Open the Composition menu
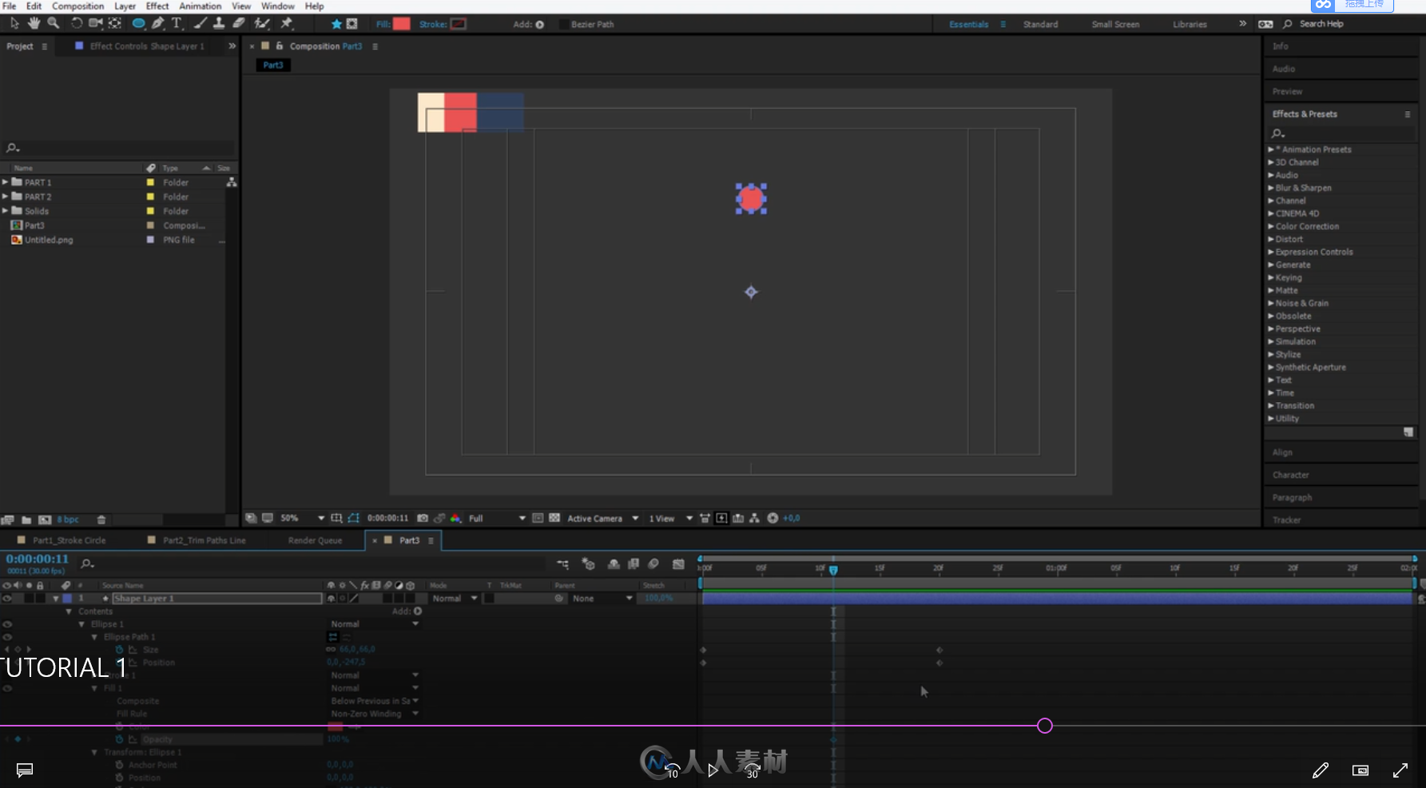The height and width of the screenshot is (788, 1426). click(77, 6)
